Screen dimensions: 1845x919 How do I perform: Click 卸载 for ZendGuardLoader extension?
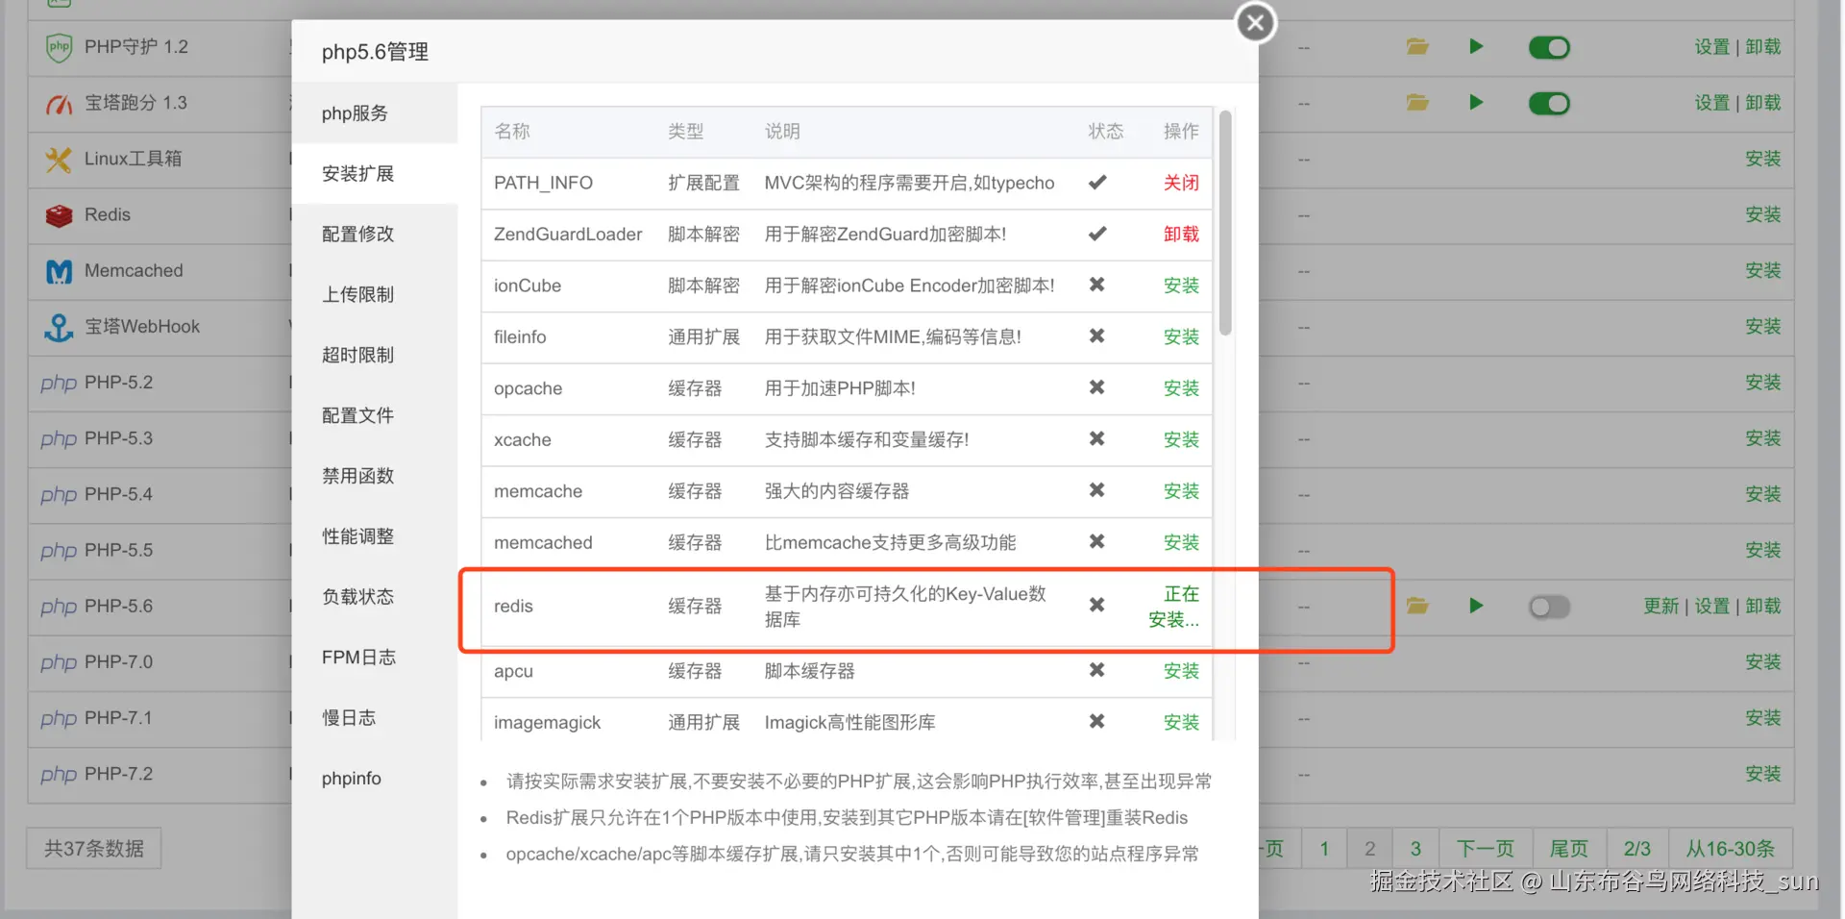tap(1181, 235)
